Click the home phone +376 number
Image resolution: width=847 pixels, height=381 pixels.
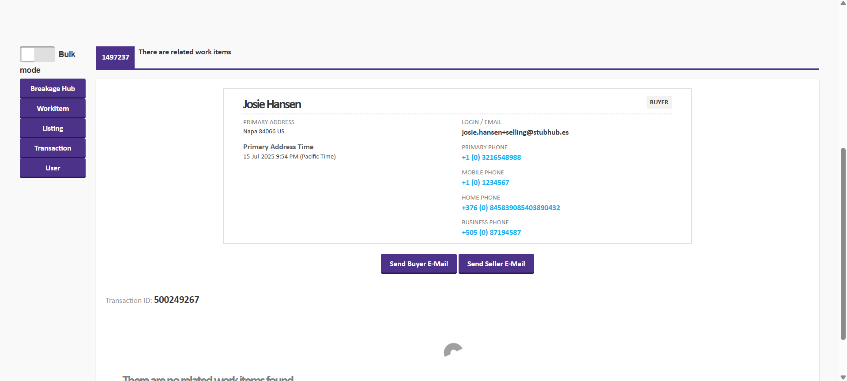pyautogui.click(x=511, y=208)
